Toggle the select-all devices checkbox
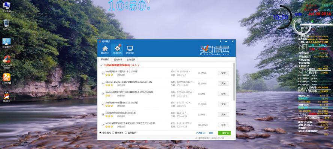This screenshot has width=333, height=149. [x=102, y=66]
